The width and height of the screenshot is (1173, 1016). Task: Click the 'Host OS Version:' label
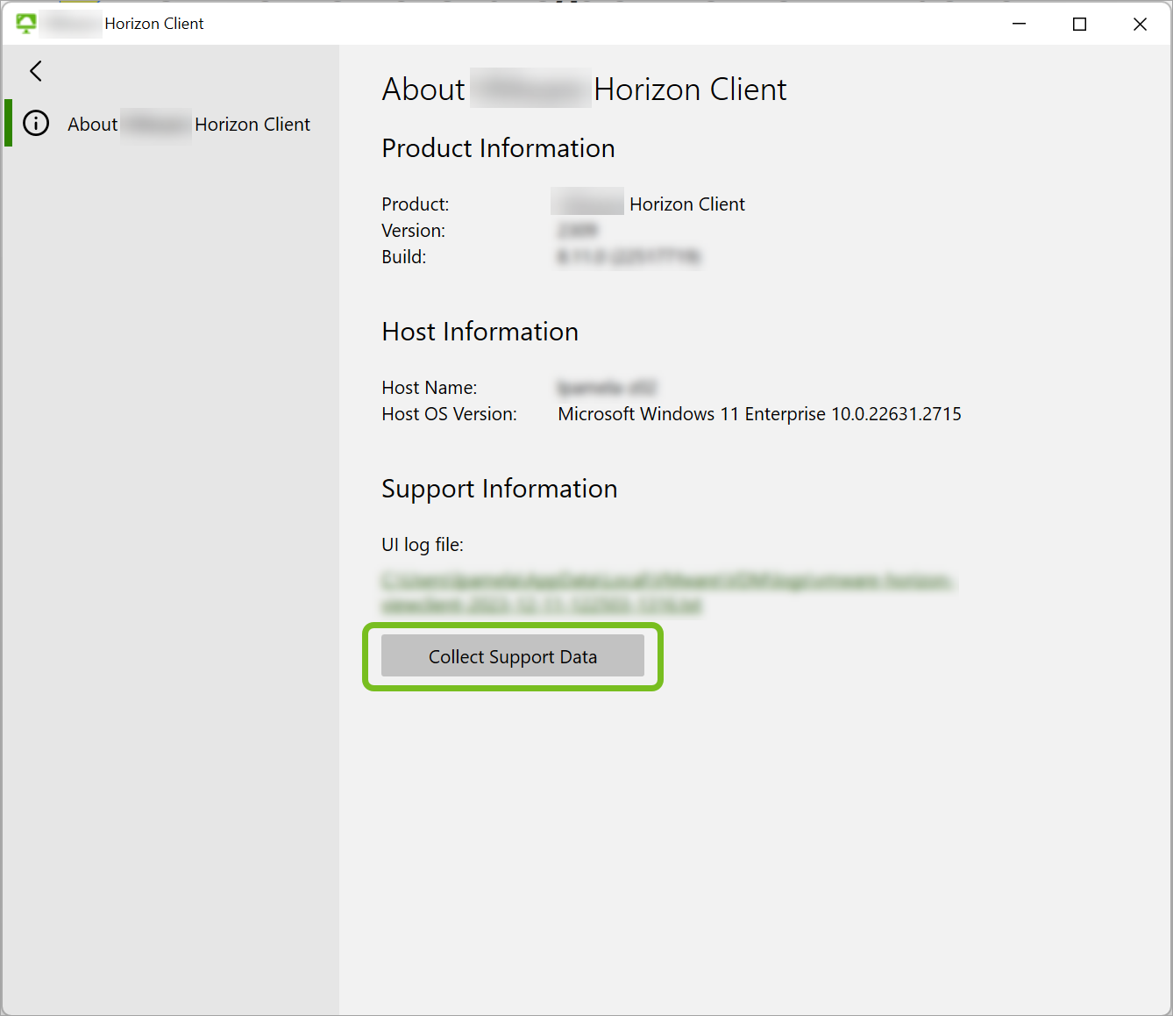450,414
